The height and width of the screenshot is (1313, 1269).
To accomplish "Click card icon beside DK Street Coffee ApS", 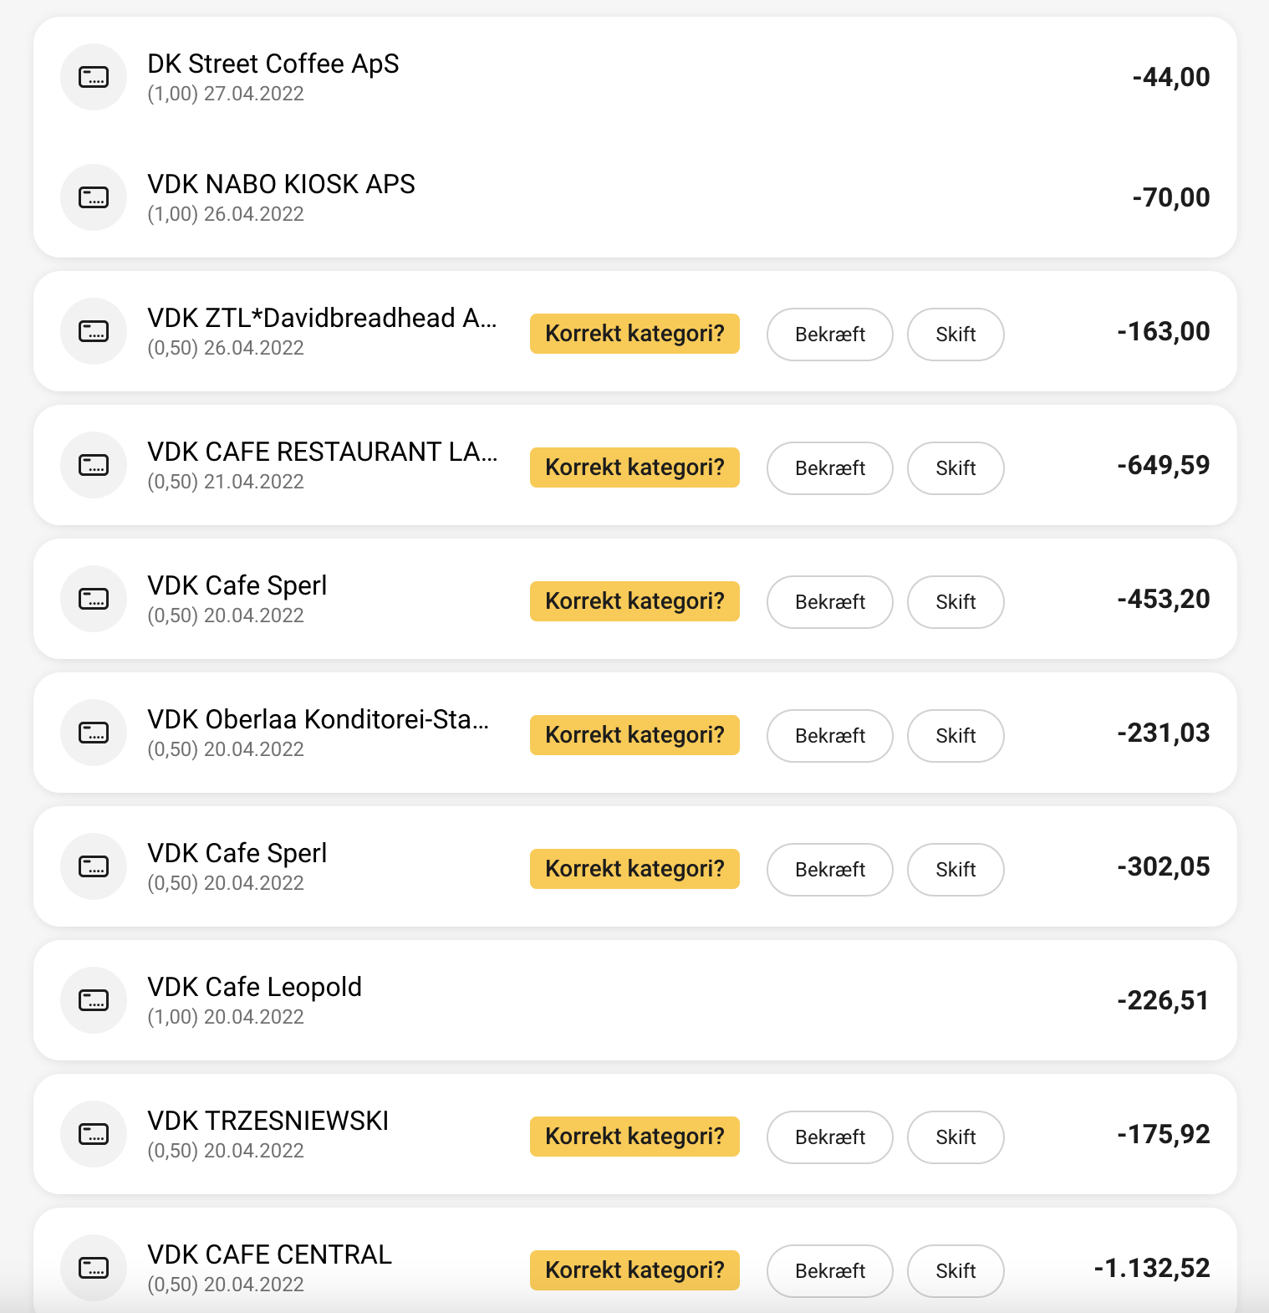I will tap(94, 77).
